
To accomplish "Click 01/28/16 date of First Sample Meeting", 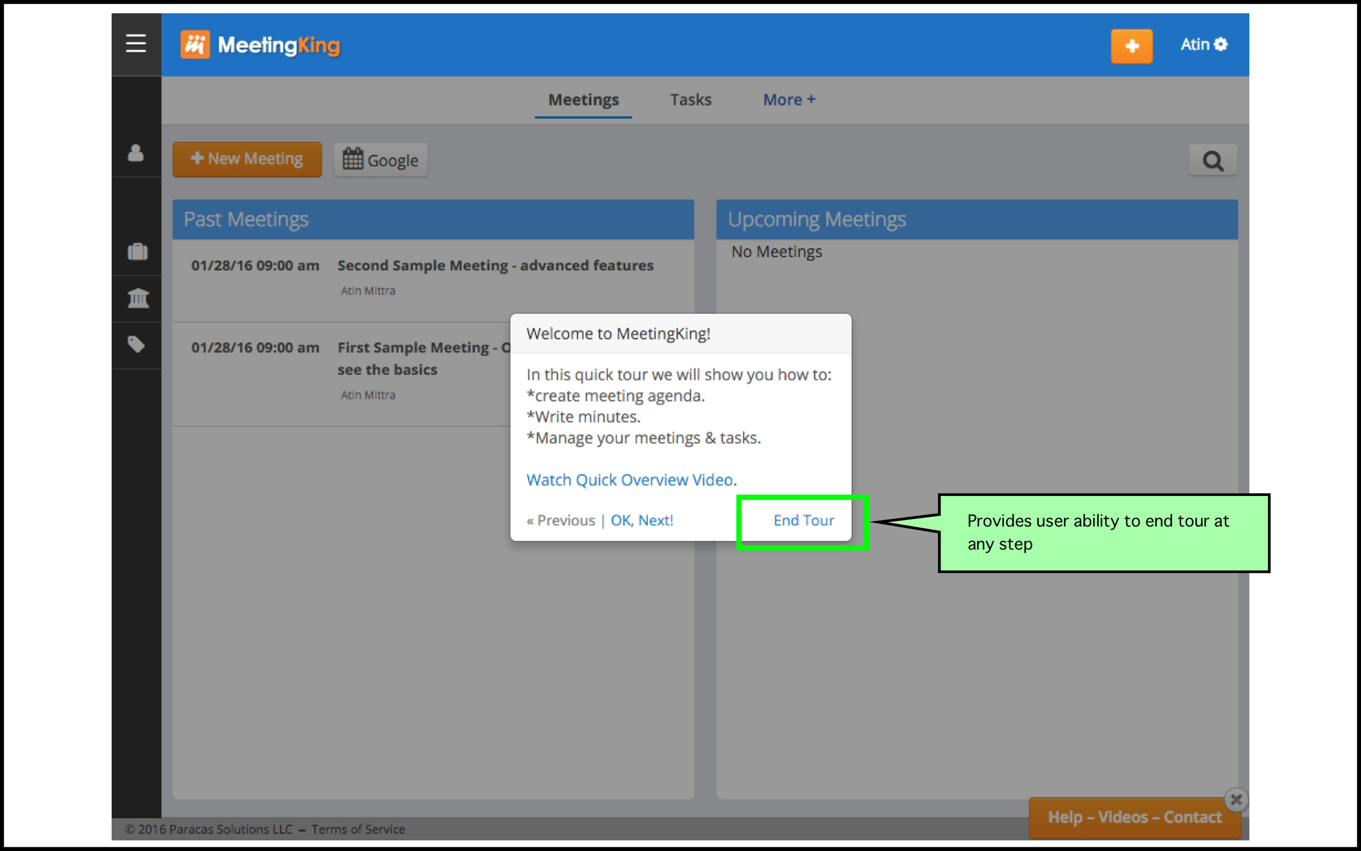I will (x=255, y=347).
